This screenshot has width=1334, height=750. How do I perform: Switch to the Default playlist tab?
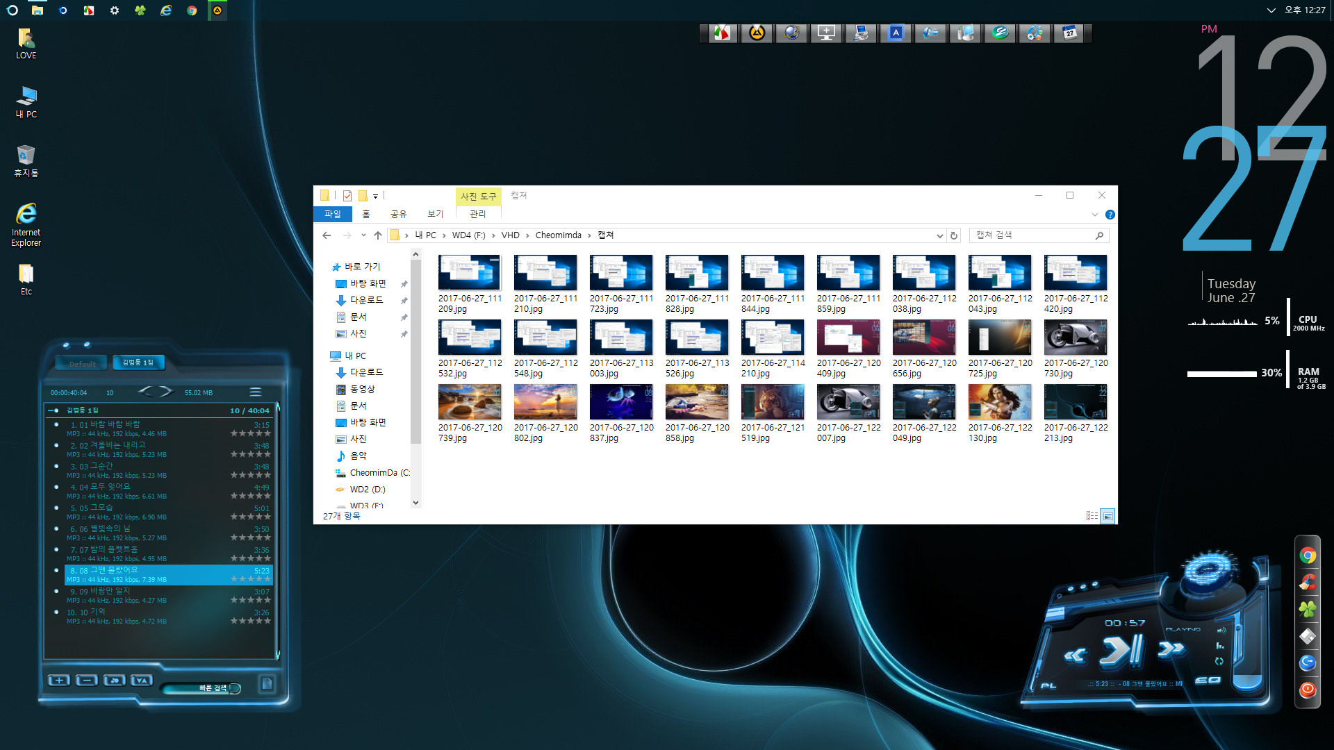pos(82,363)
